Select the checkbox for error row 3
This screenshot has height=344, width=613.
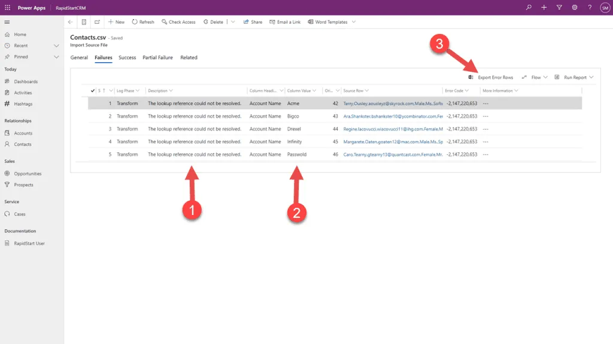[x=92, y=129]
